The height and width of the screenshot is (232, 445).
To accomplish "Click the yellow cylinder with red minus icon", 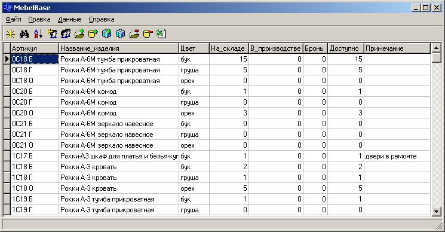I will point(148,34).
